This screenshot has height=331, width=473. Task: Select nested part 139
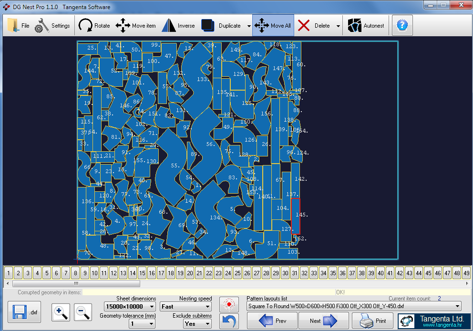coord(275,130)
